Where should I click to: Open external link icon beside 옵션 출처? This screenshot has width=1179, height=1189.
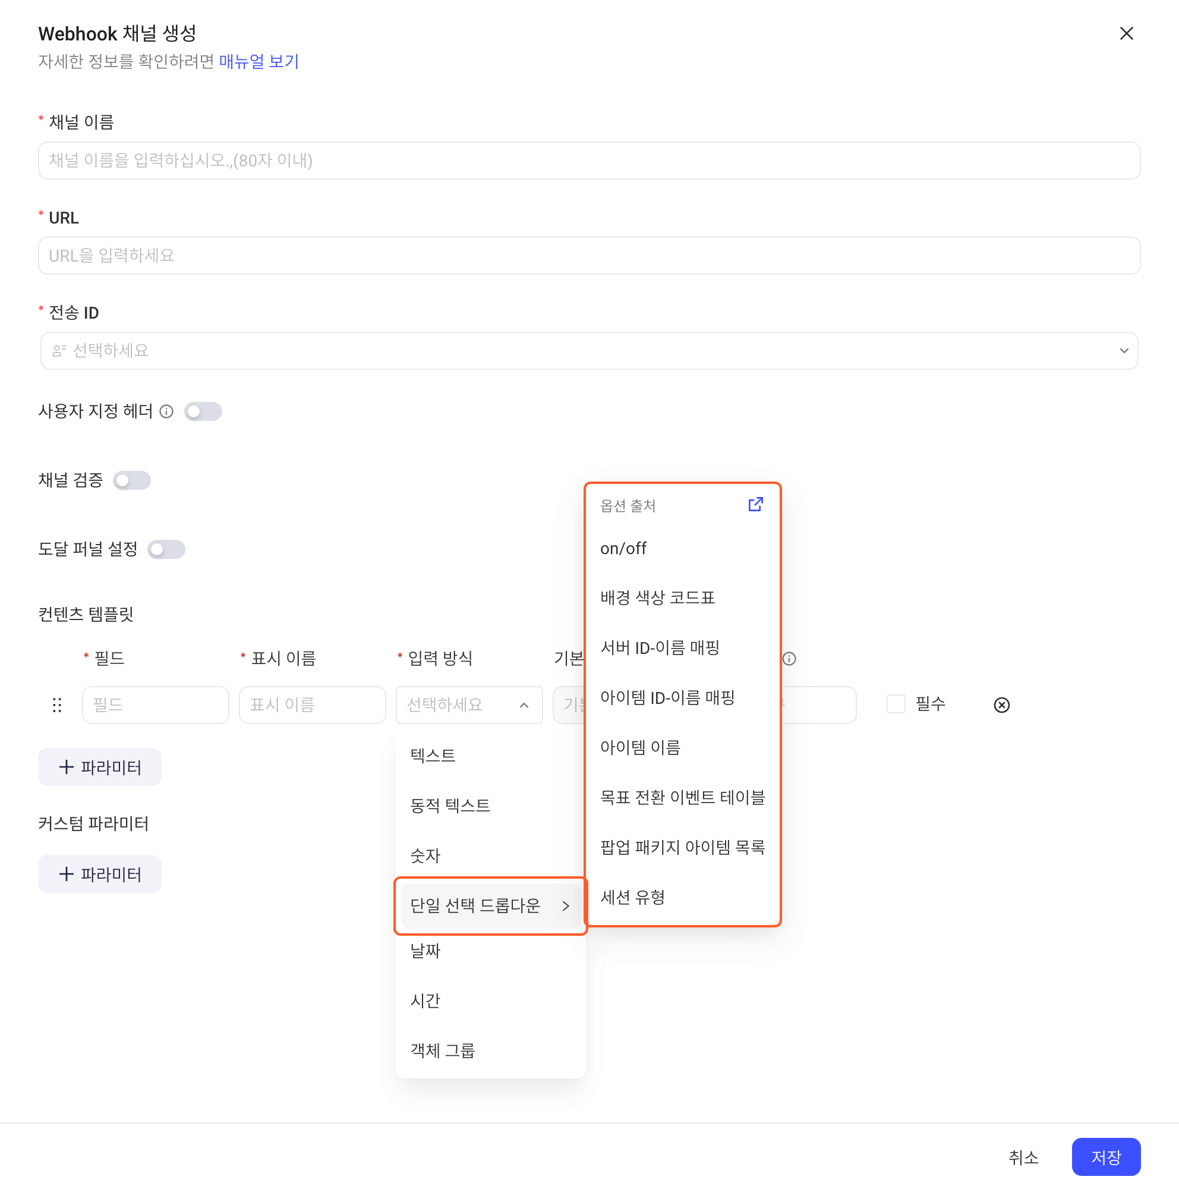point(755,505)
